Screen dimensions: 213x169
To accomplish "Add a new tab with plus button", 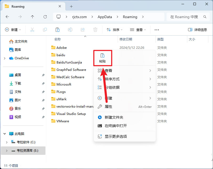I will [x=71, y=6].
